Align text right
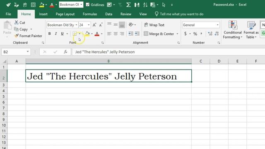This screenshot has height=149, width=265. 122,34
